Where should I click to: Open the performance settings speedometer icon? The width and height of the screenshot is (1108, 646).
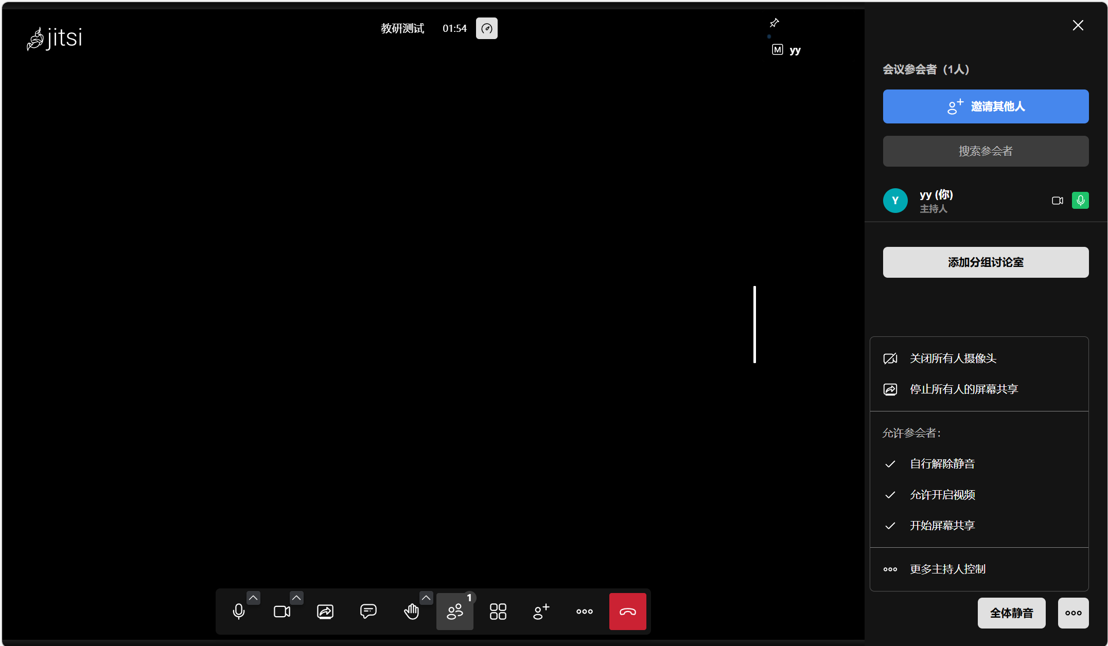click(x=486, y=29)
